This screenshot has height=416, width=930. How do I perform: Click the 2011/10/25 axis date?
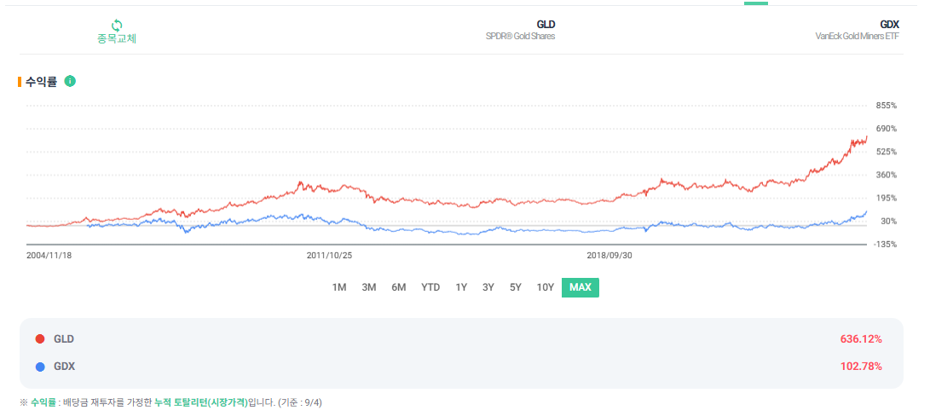click(x=329, y=255)
